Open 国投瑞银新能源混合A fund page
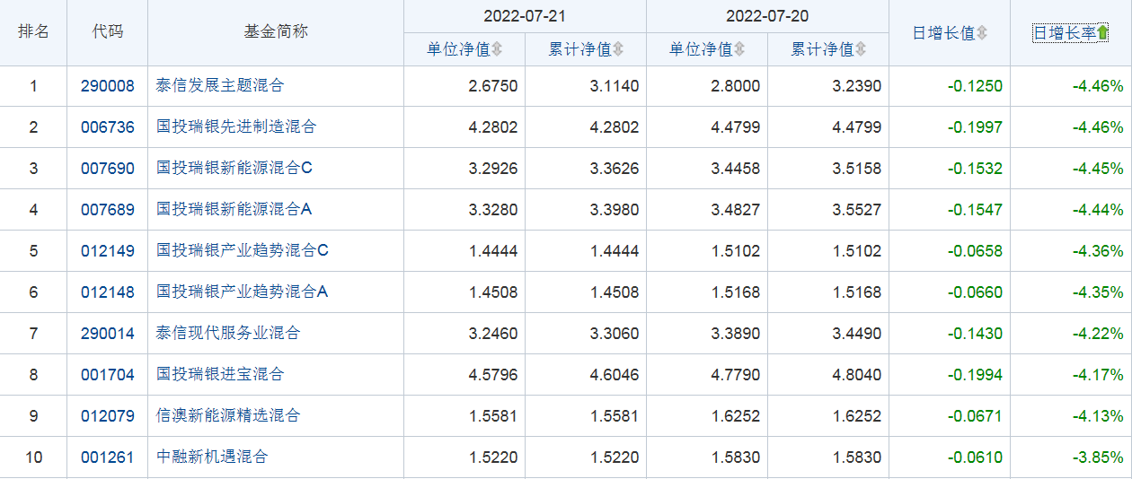 (234, 210)
